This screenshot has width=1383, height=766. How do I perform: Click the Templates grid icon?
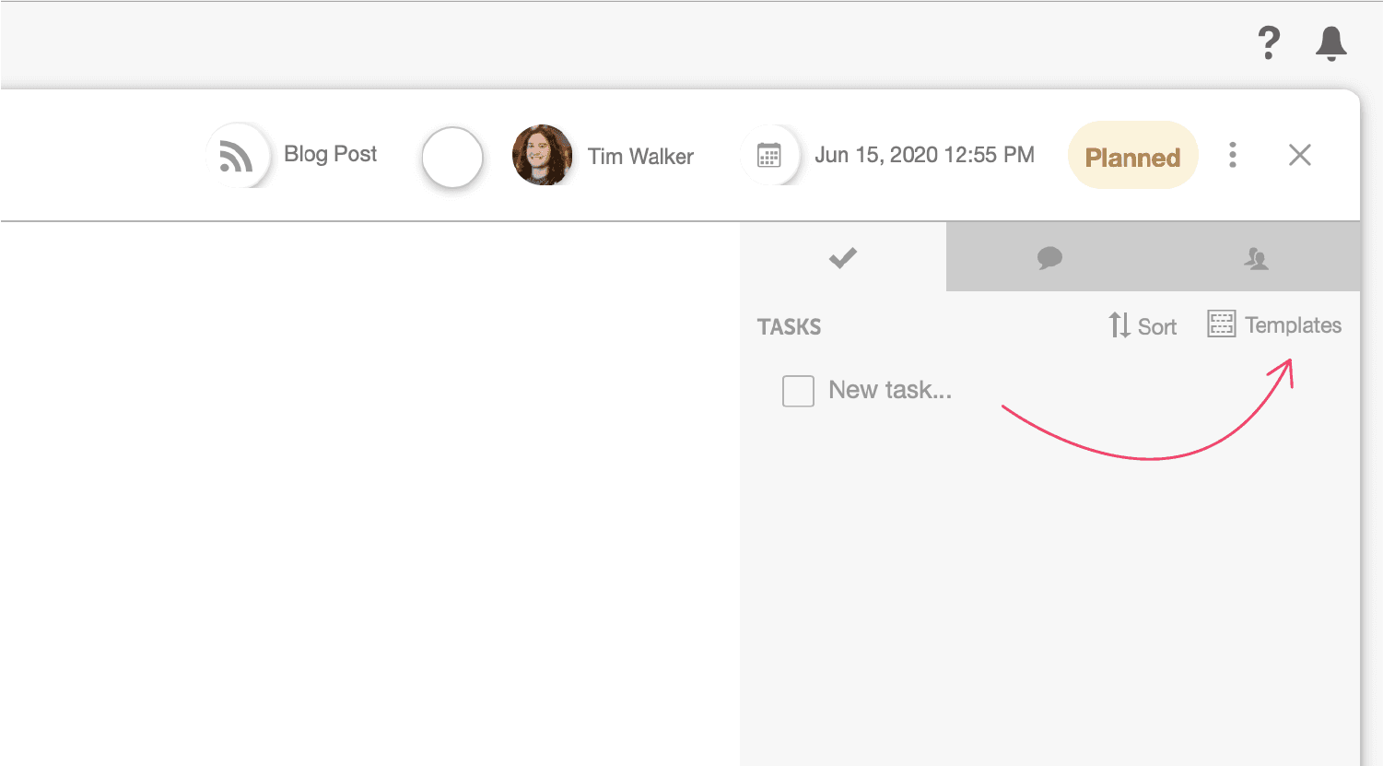tap(1222, 324)
